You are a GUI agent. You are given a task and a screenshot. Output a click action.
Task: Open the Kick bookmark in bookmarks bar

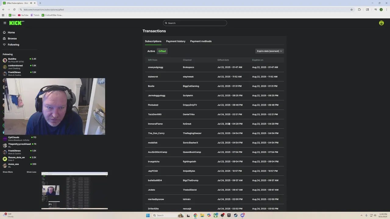(x=12, y=15)
